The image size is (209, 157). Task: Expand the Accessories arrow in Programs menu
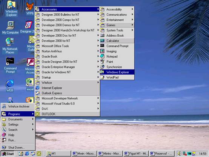[98, 9]
